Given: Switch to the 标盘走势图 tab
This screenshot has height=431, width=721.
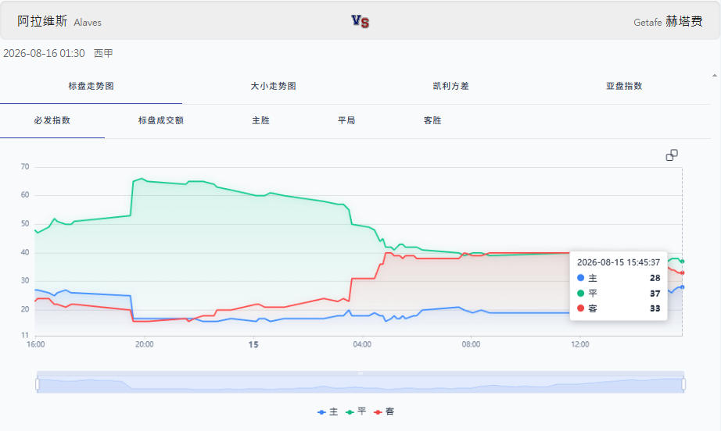Looking at the screenshot, I should pos(91,87).
